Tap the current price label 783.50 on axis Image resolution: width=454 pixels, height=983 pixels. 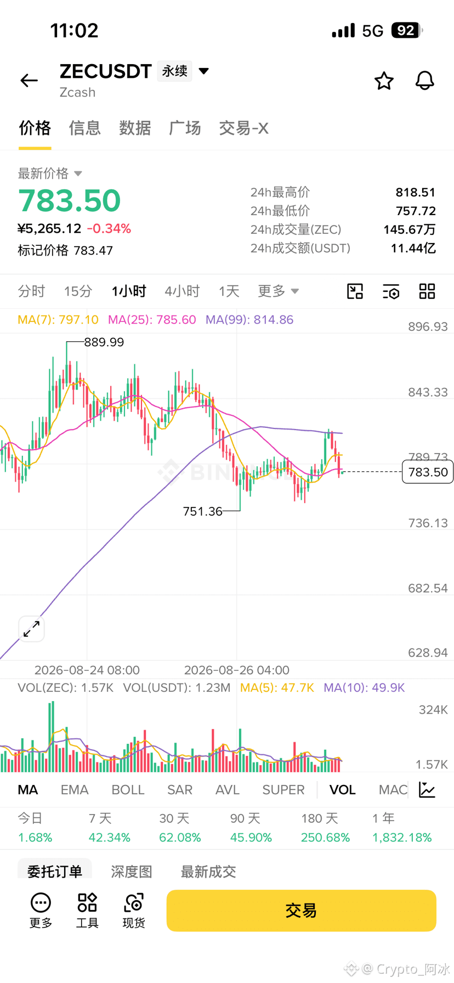coord(428,472)
